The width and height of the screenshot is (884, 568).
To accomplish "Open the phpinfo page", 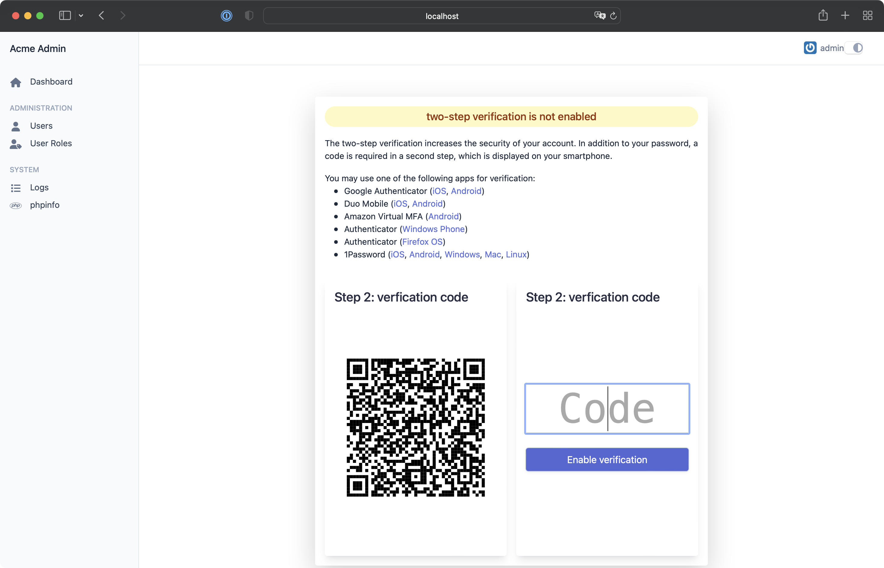I will pyautogui.click(x=45, y=205).
